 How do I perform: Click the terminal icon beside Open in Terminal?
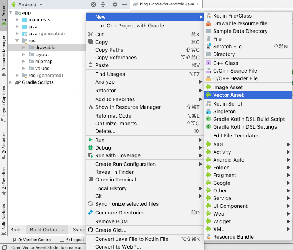click(x=90, y=179)
